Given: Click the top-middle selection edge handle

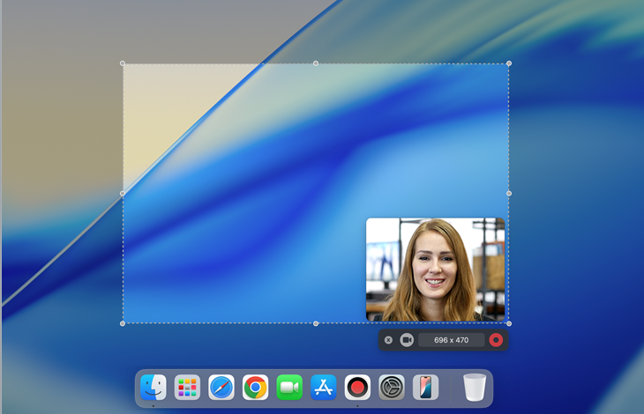Looking at the screenshot, I should [x=316, y=63].
